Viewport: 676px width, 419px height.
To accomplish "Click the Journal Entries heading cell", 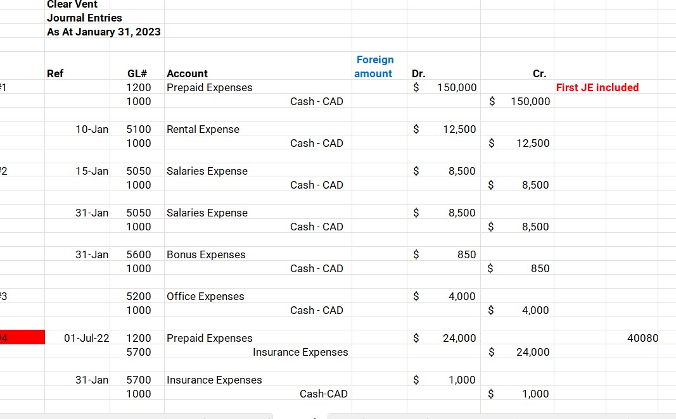I will tap(84, 18).
